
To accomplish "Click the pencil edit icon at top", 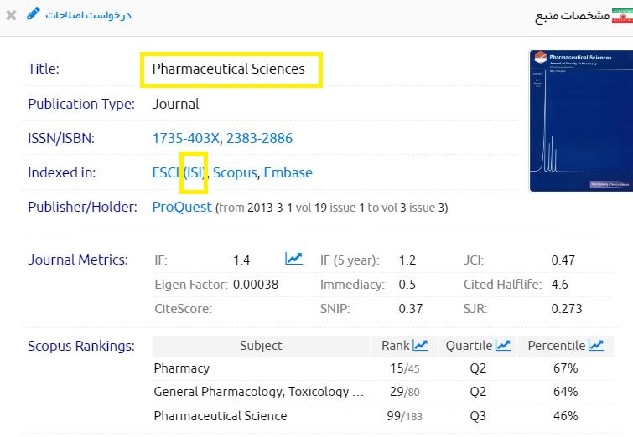I will click(34, 14).
